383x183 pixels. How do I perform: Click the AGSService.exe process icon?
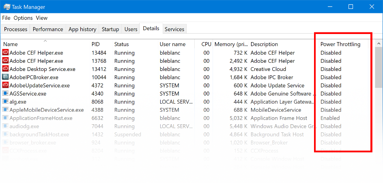pos(6,94)
